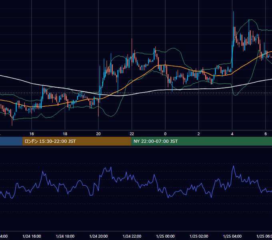Select the blue session band before ロンドン
The width and height of the screenshot is (272, 240).
pos(11,141)
